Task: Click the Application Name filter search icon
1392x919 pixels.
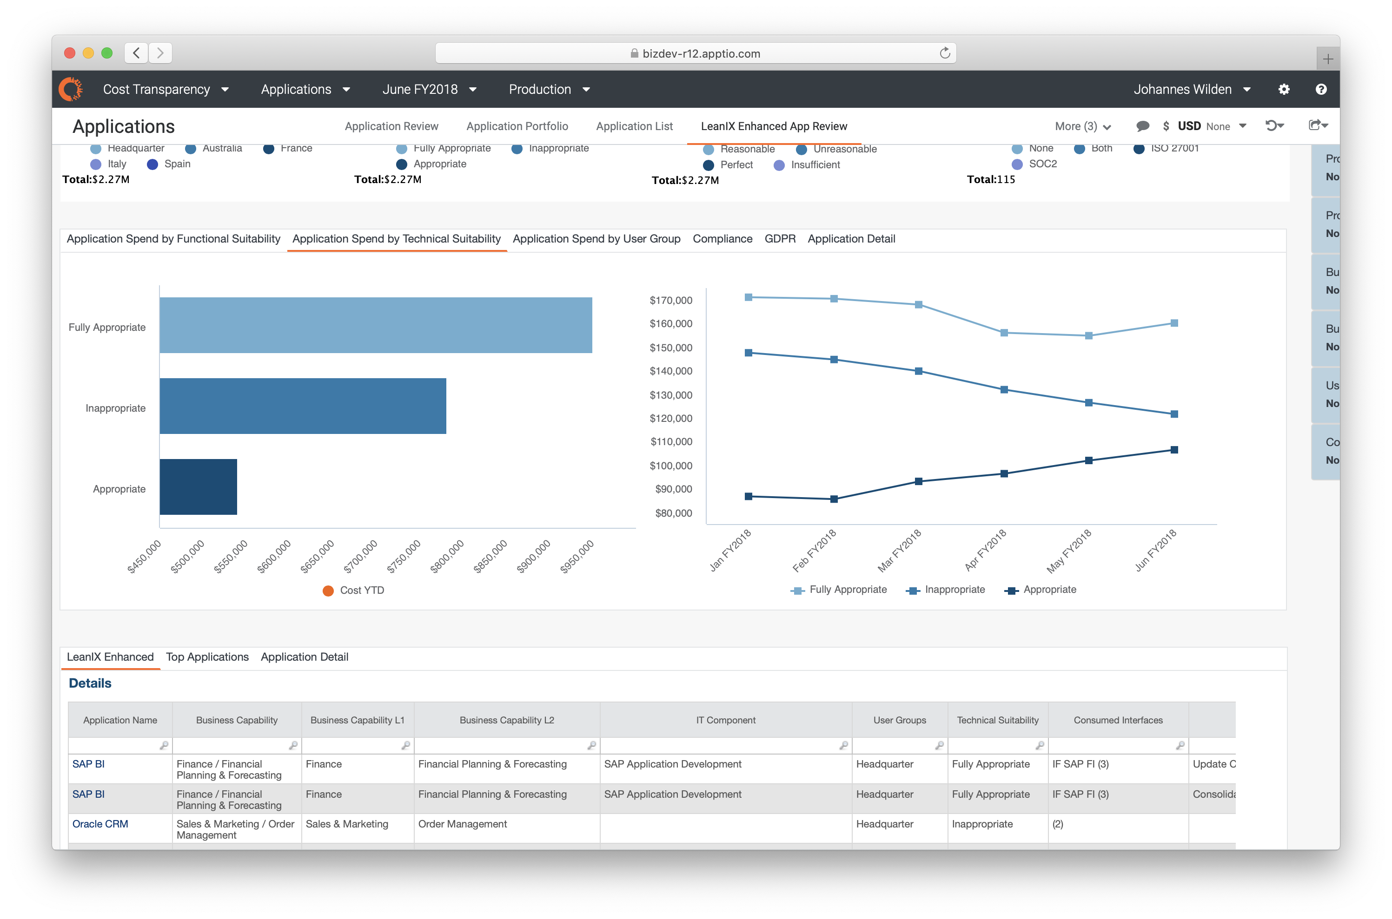Action: point(164,746)
